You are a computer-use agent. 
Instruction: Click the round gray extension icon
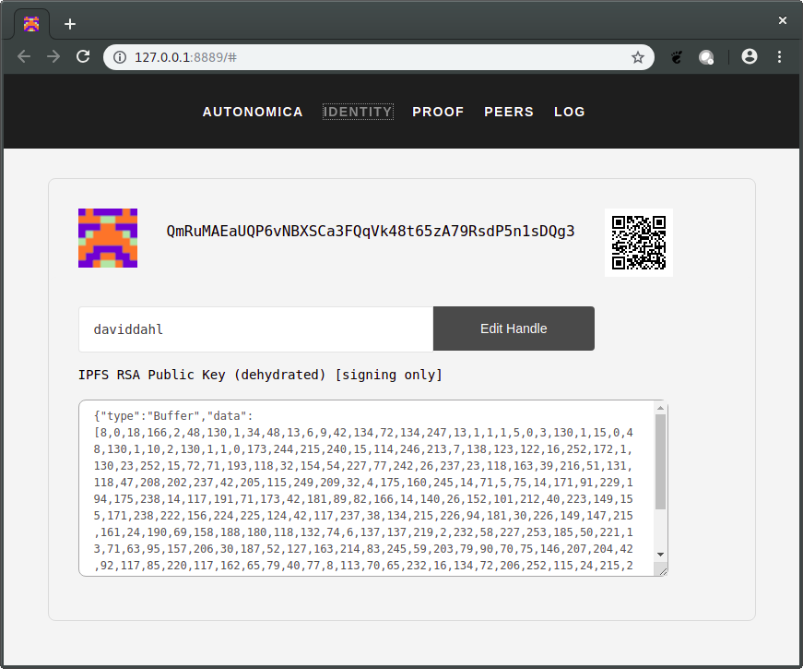706,57
